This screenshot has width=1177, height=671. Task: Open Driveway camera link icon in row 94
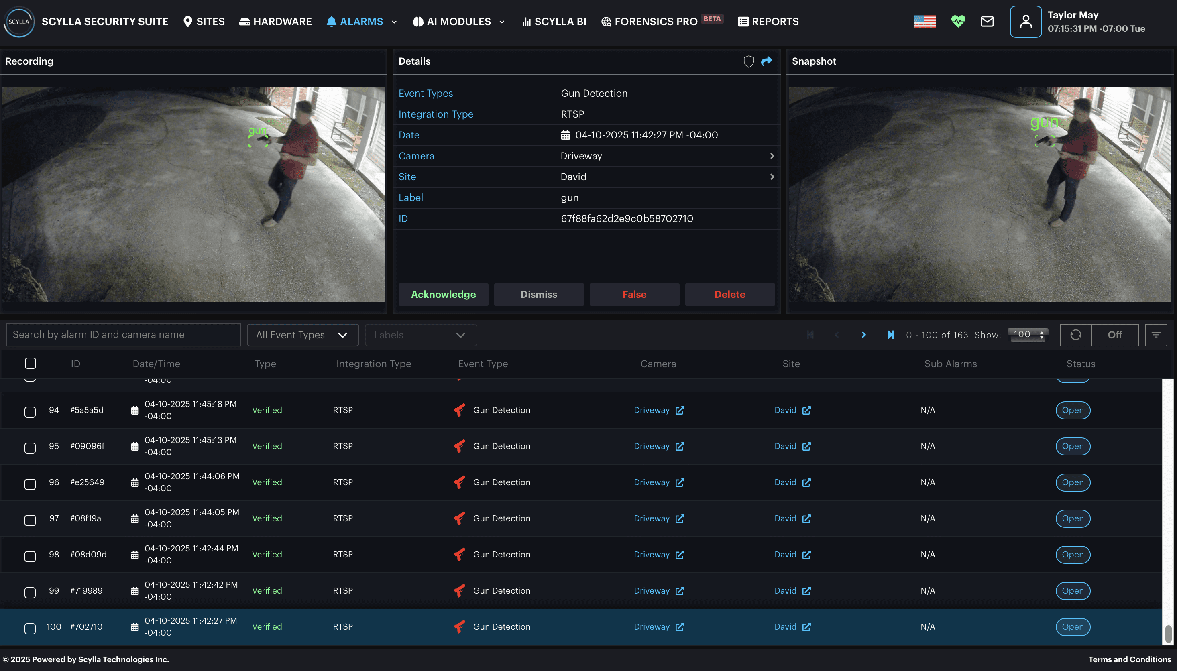[x=680, y=410]
